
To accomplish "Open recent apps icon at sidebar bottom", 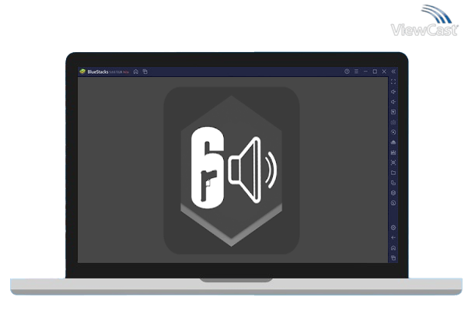I will coord(393,257).
